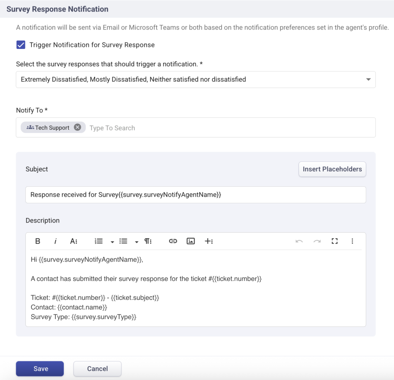Click the 'A contact has submitted' sentence
The image size is (394, 380).
146,279
